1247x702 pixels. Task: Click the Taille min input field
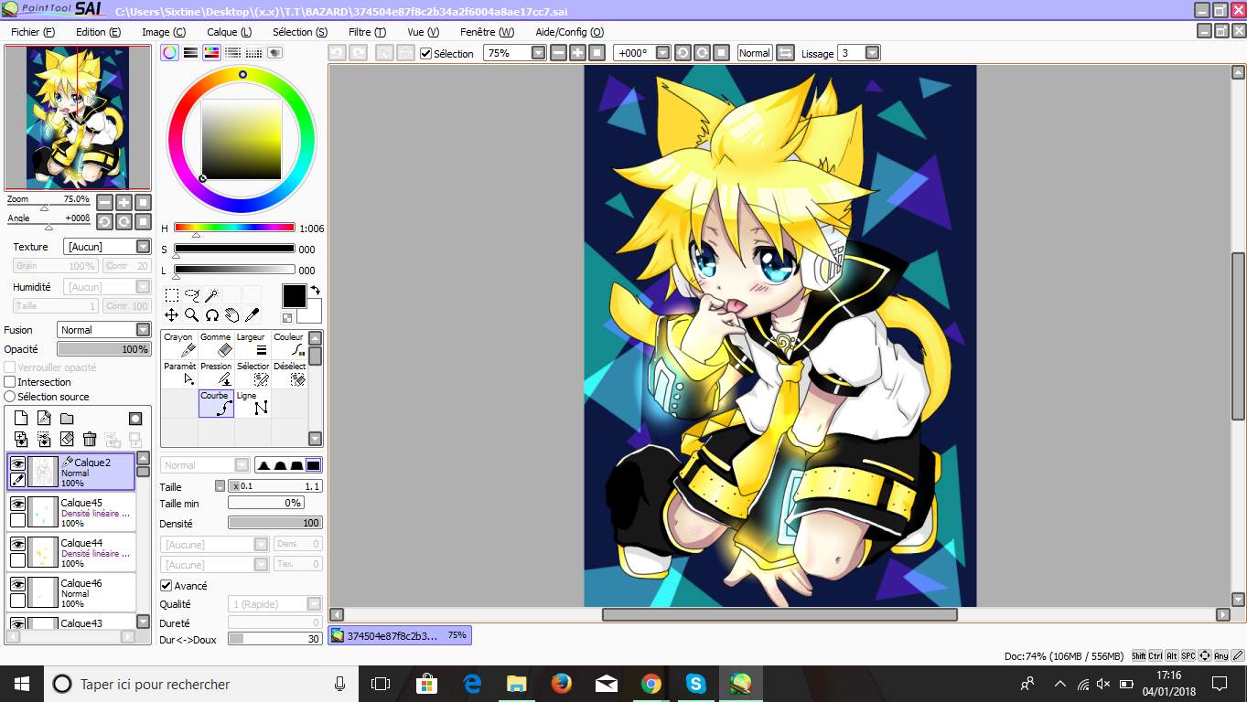tap(266, 503)
